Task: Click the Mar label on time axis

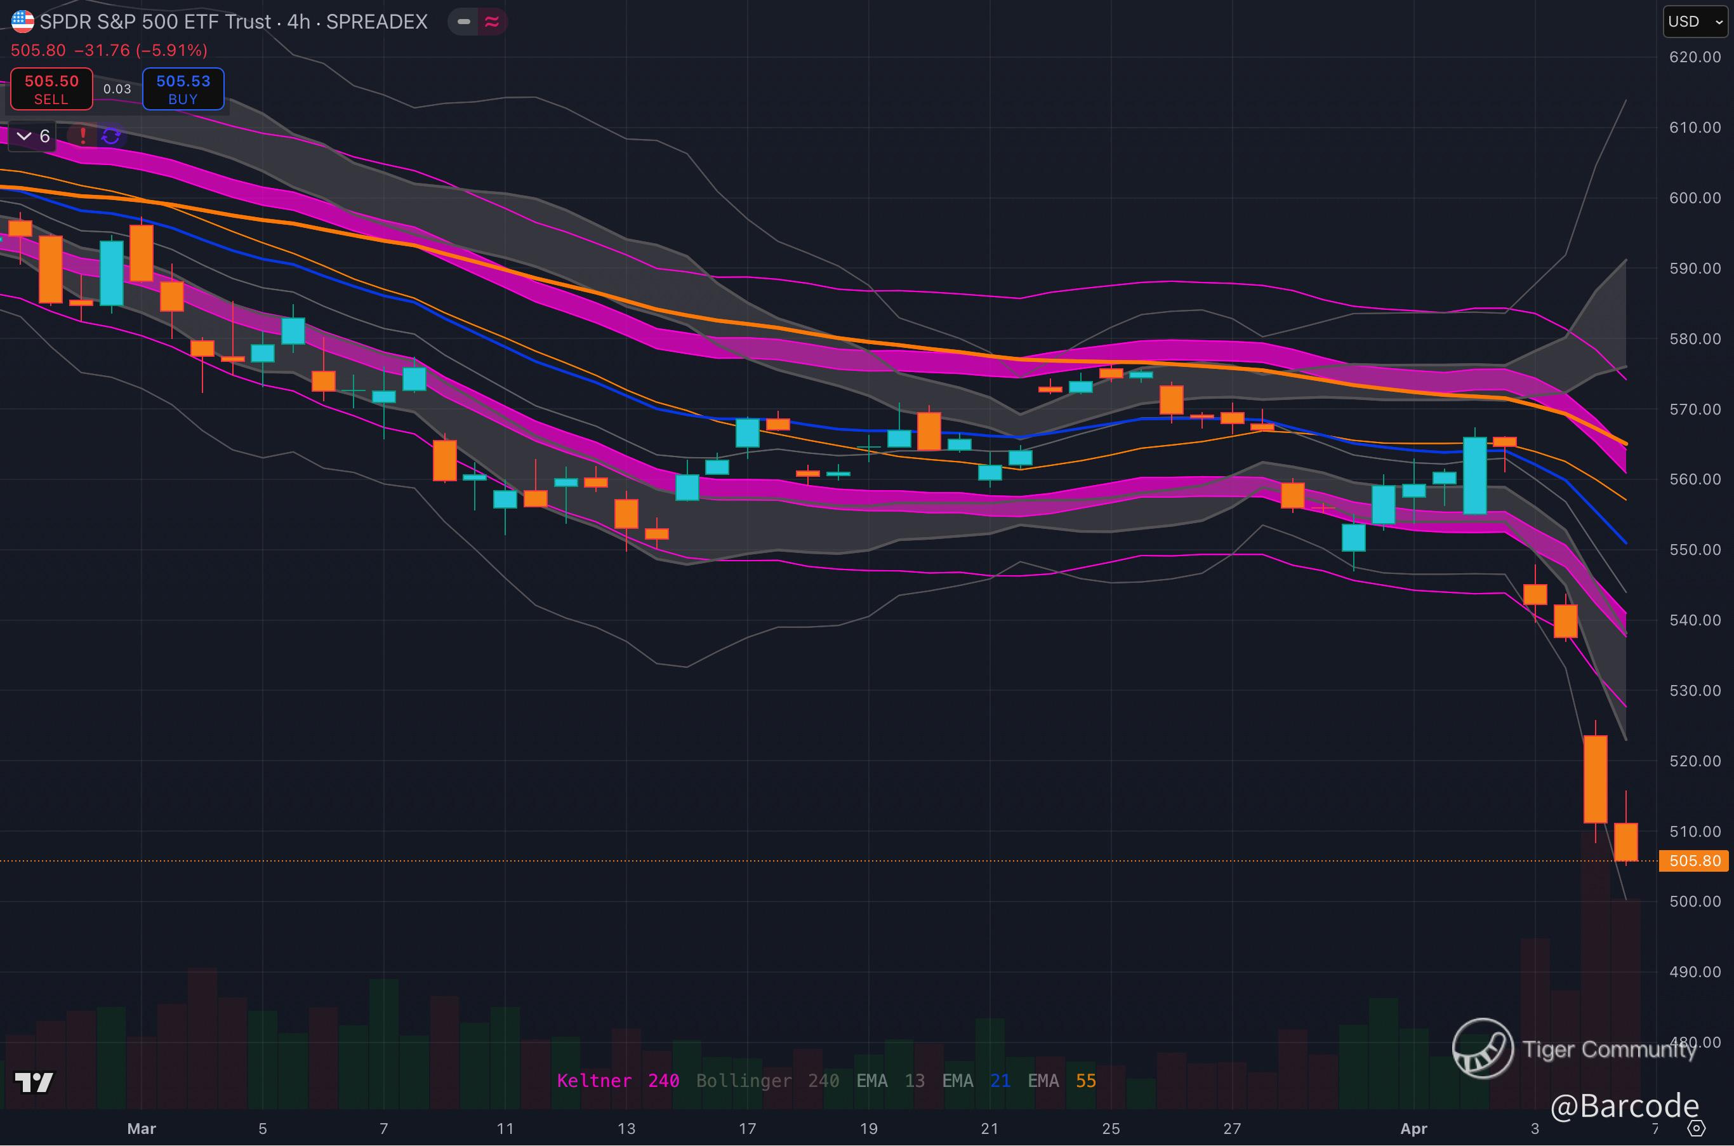Action: tap(141, 1128)
